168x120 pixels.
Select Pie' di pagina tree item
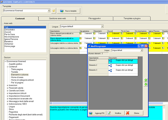[17, 83]
